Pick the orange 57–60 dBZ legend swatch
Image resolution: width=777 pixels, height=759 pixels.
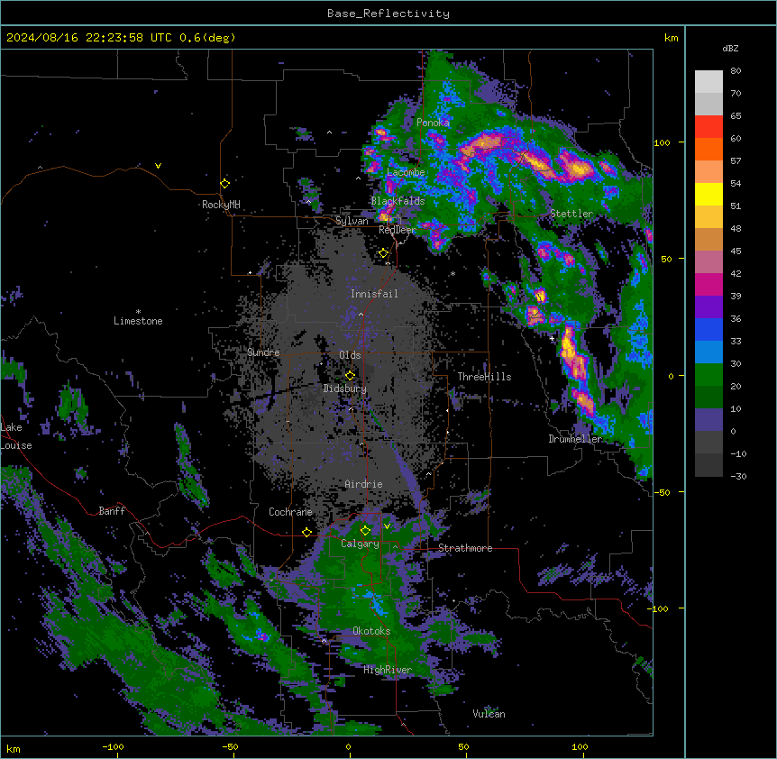[708, 149]
